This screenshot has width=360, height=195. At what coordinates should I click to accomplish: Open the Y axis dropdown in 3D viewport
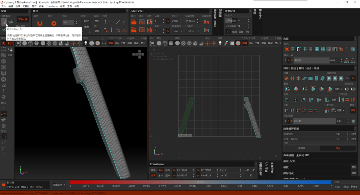click(x=104, y=43)
